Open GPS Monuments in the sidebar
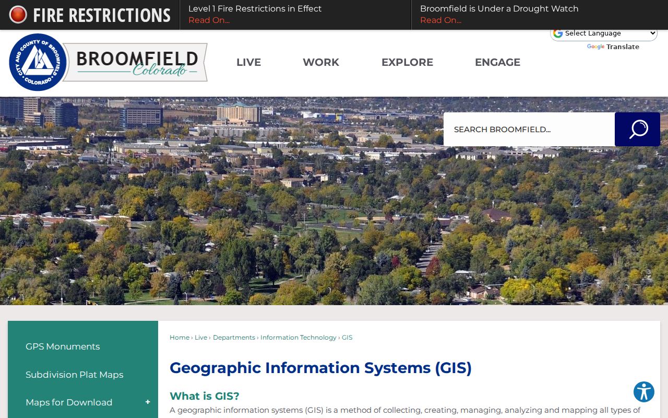Viewport: 668px width, 418px height. click(x=63, y=346)
